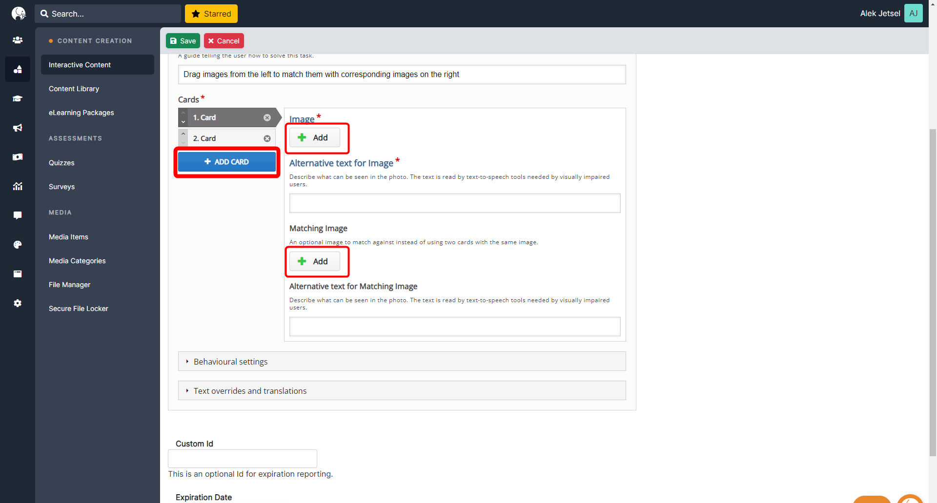Open the palette appearance icon
The width and height of the screenshot is (937, 503).
(18, 245)
